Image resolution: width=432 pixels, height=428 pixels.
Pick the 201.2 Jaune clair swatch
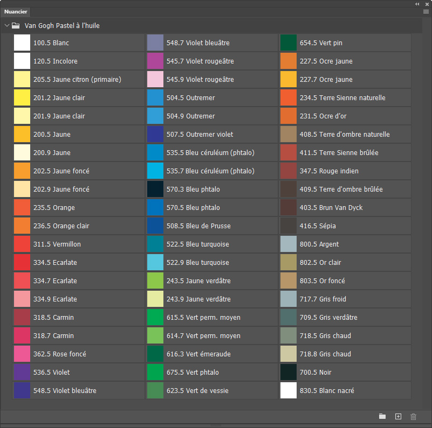(x=22, y=97)
